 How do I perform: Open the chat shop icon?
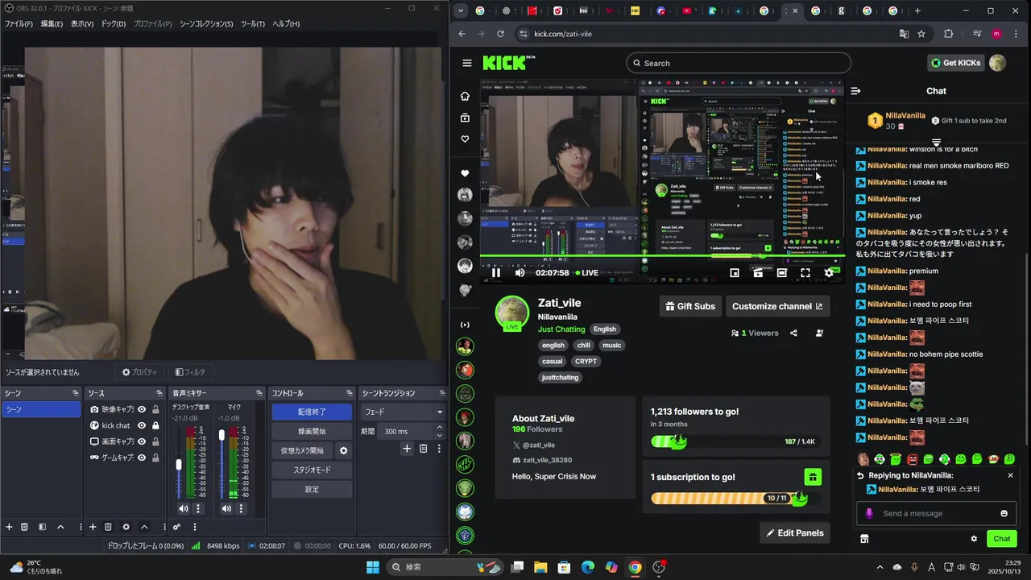tap(864, 539)
